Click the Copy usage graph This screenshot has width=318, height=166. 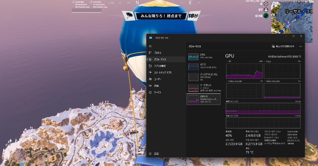[282, 71]
